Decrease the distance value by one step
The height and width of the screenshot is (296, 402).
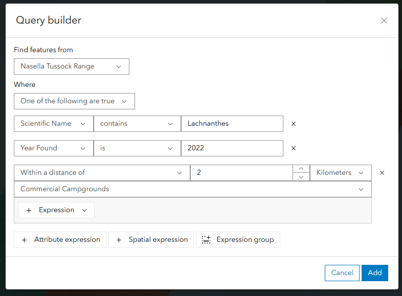point(301,177)
